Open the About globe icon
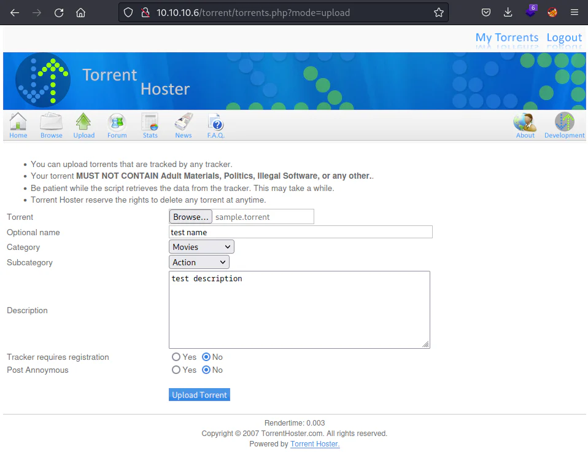Screen dimensions: 588x452 click(525, 122)
